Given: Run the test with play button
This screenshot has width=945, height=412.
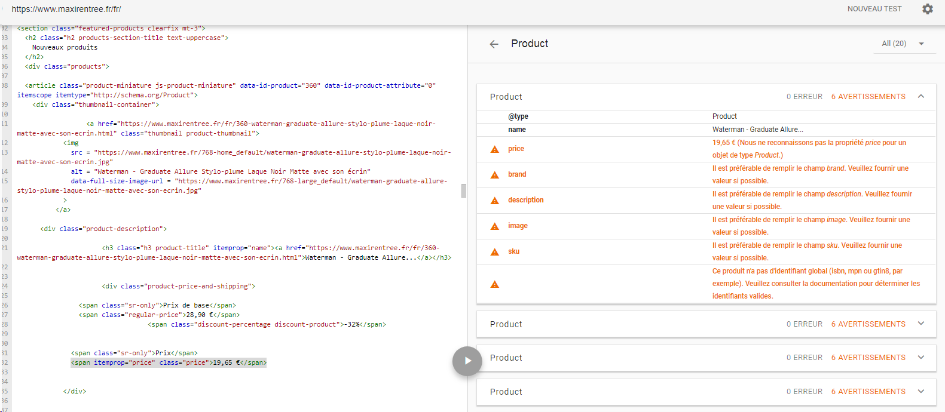Looking at the screenshot, I should pyautogui.click(x=467, y=361).
